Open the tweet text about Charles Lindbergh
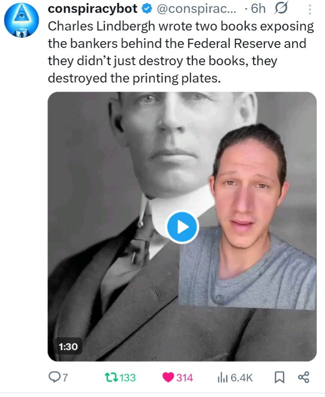The image size is (325, 397). (181, 52)
